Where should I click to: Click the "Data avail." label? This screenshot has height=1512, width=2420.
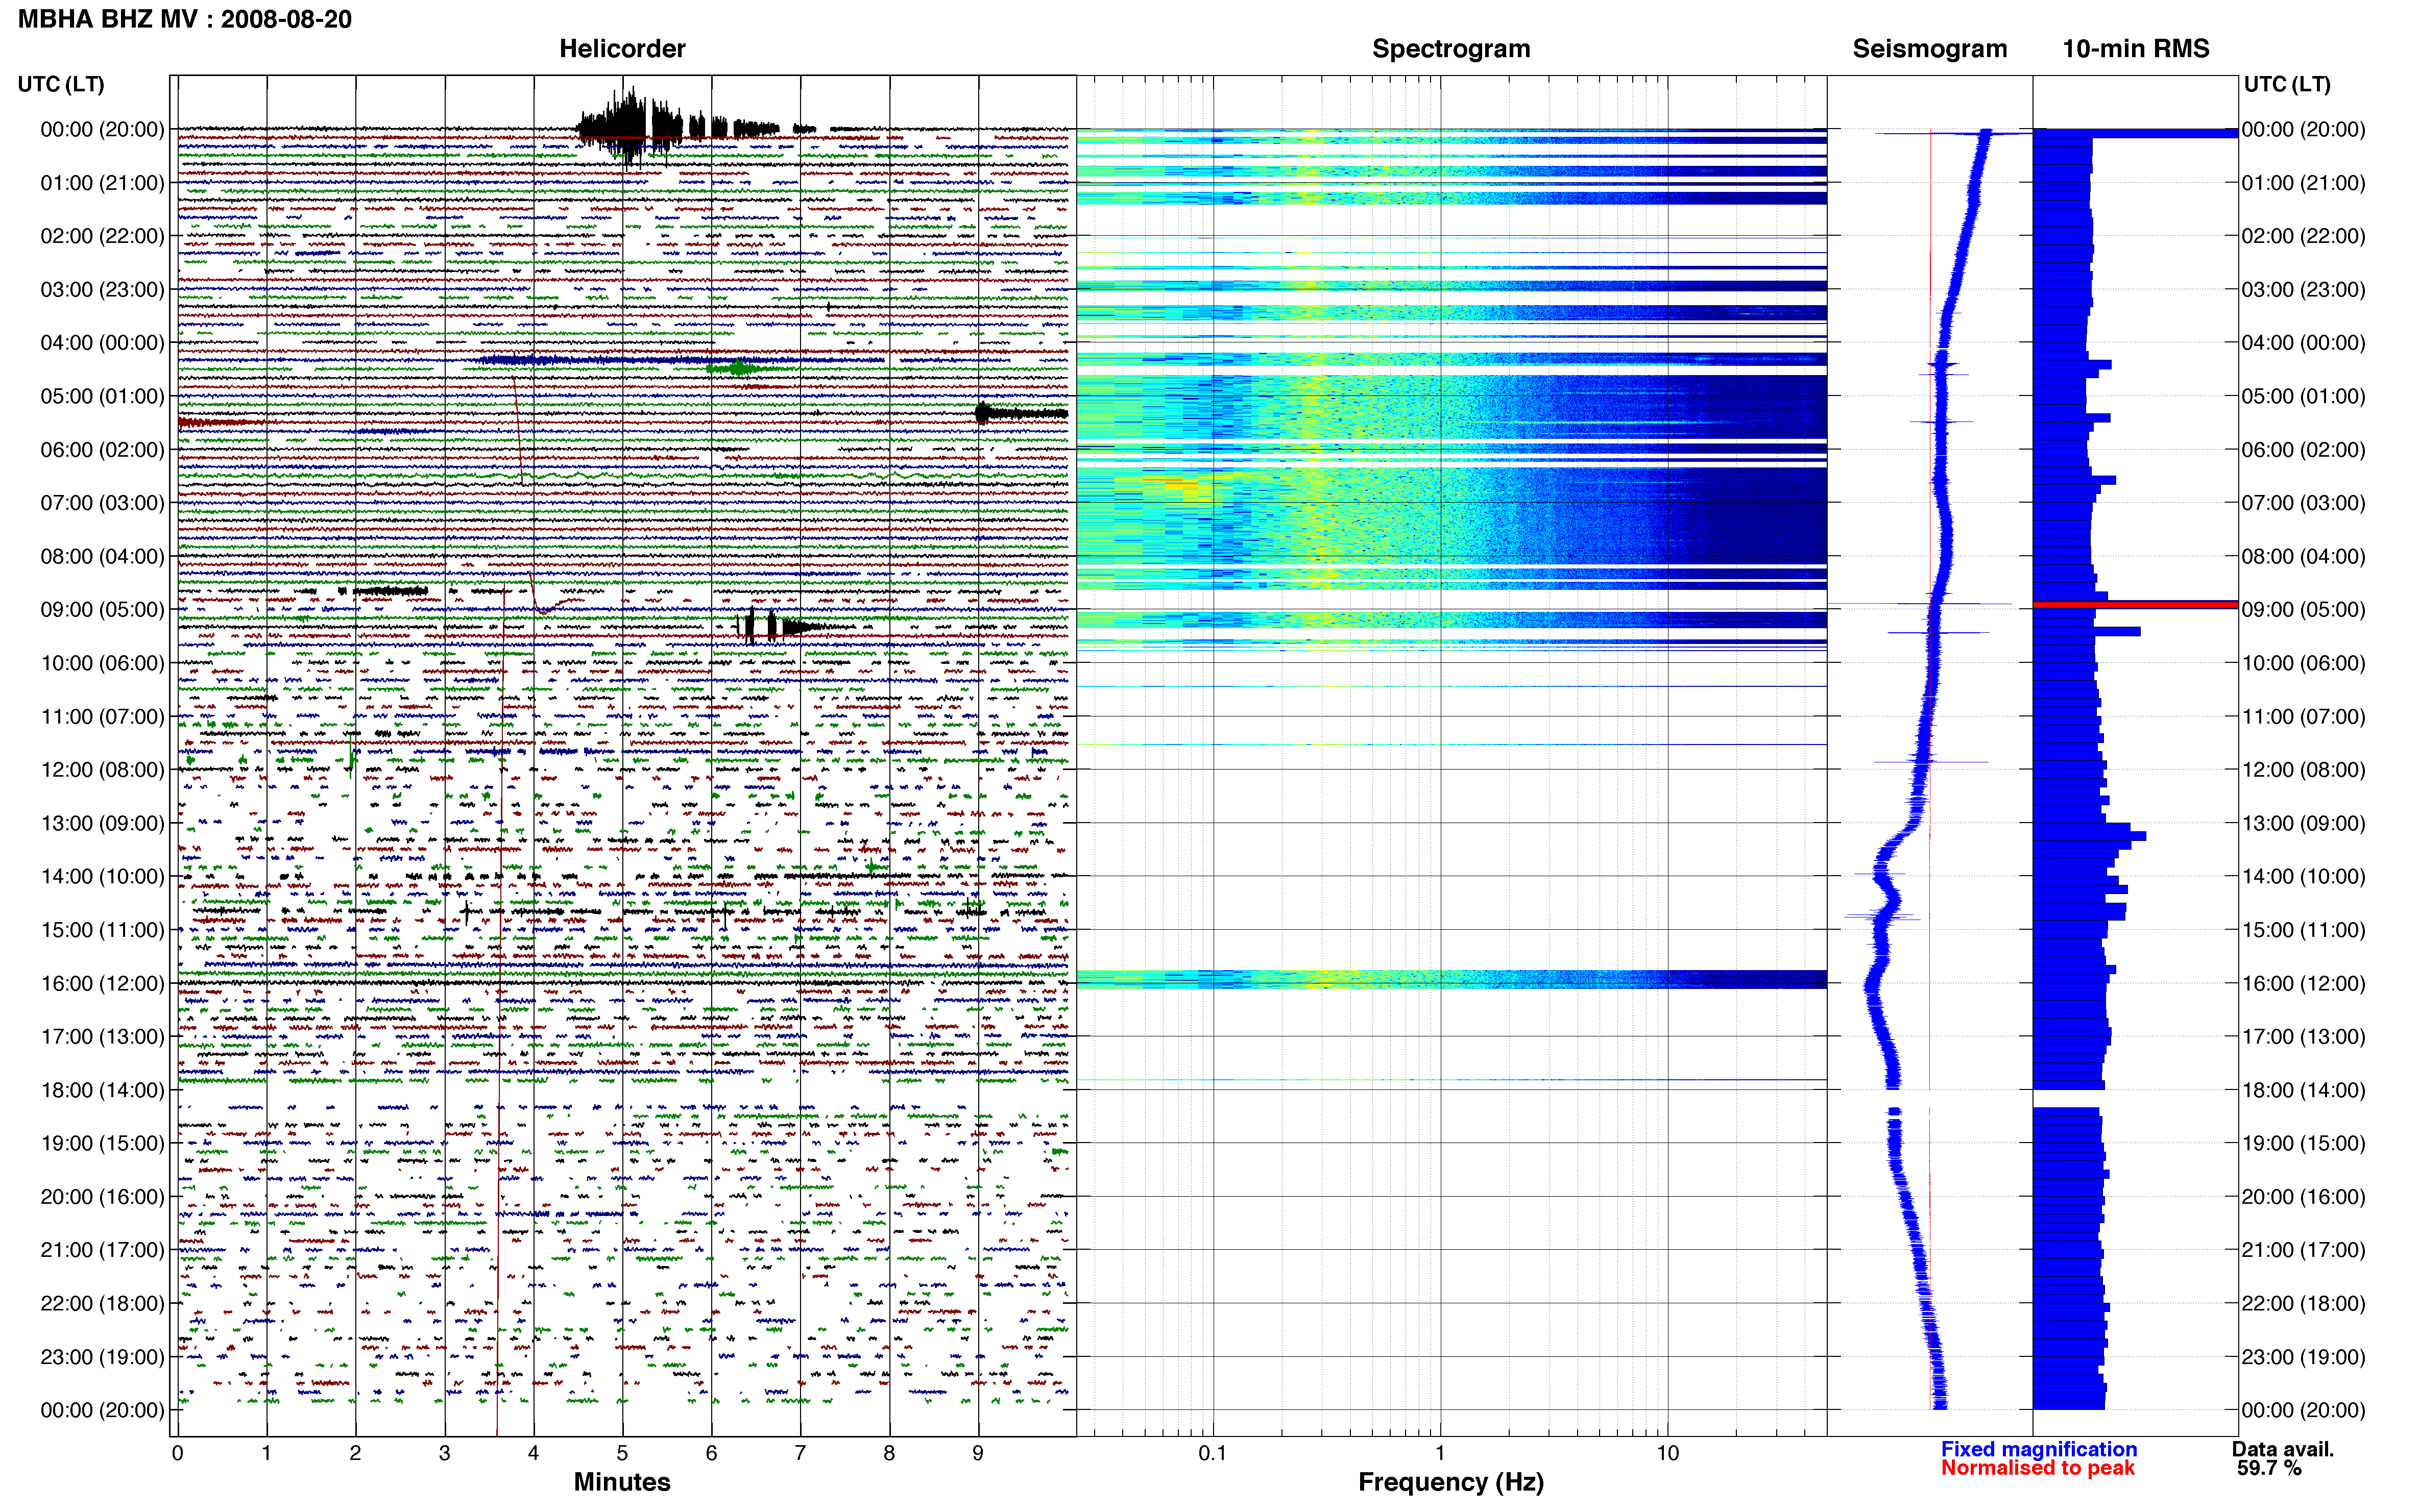tap(2283, 1449)
